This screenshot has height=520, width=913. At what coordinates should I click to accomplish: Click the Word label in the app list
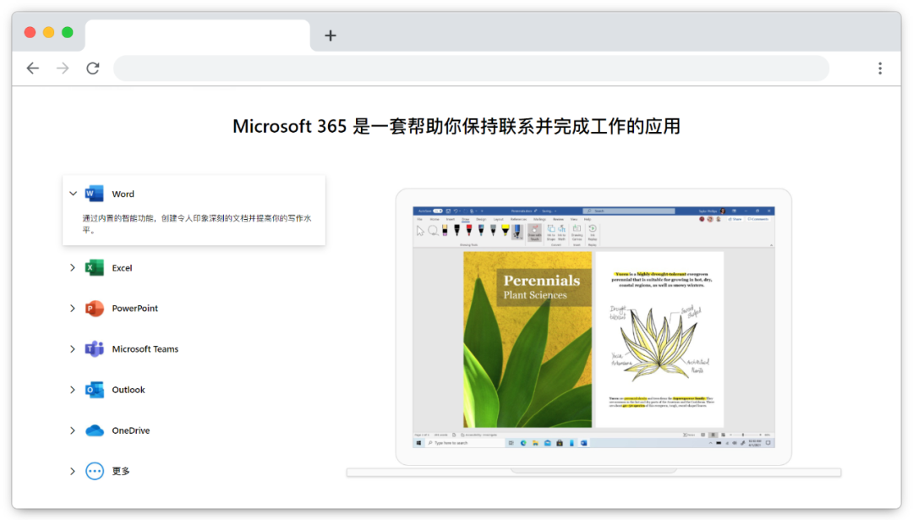(x=123, y=194)
